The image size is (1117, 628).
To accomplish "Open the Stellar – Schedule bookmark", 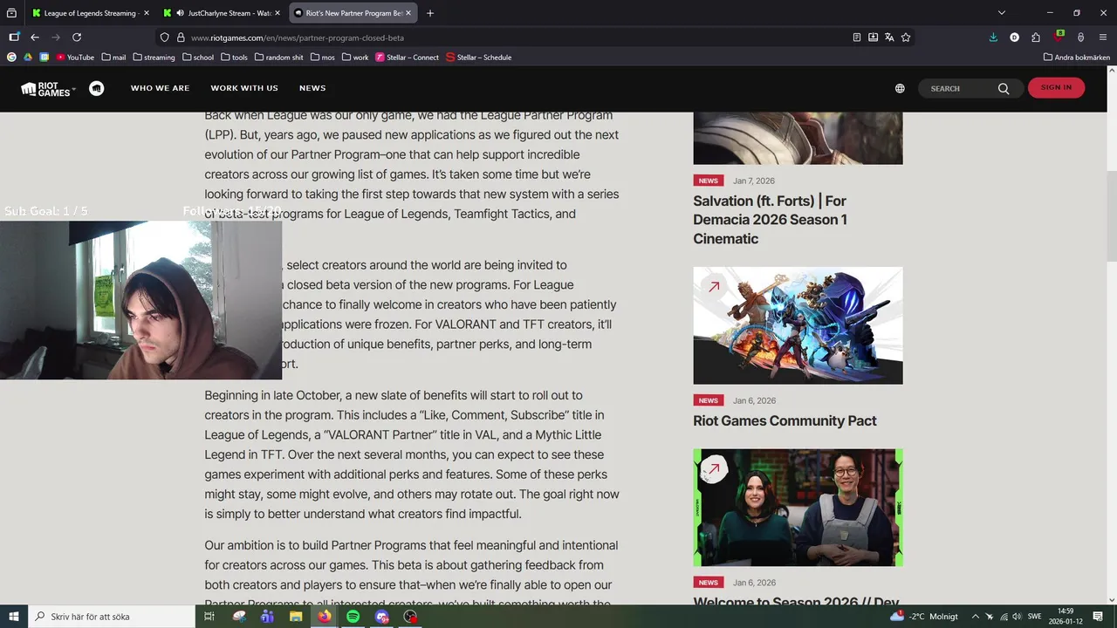I will (479, 57).
